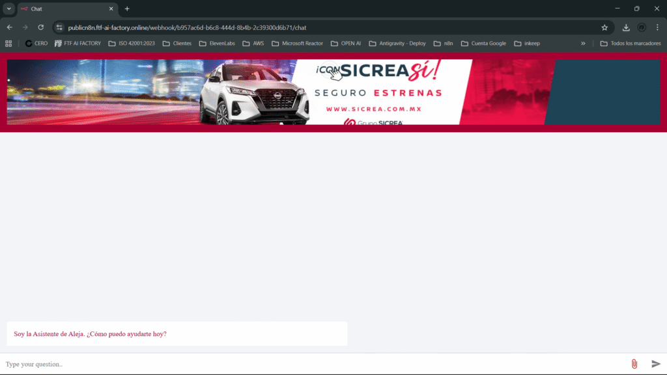Open the ElevenLabs bookmark folder

click(217, 44)
